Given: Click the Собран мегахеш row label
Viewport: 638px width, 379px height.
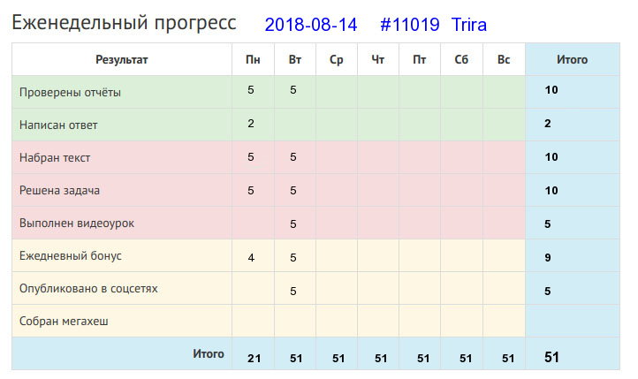Looking at the screenshot, I should pyautogui.click(x=64, y=322).
